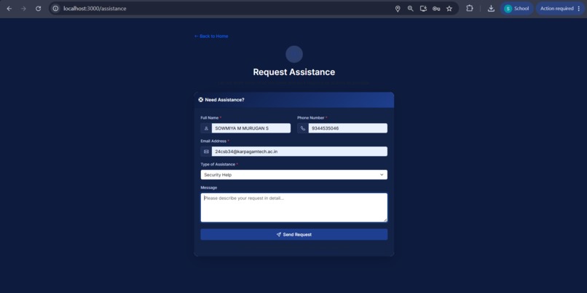The height and width of the screenshot is (293, 587).
Task: Click the browser forward arrow
Action: tap(23, 9)
